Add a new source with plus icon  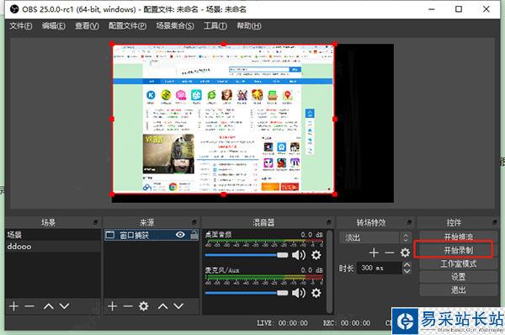pyautogui.click(x=112, y=306)
